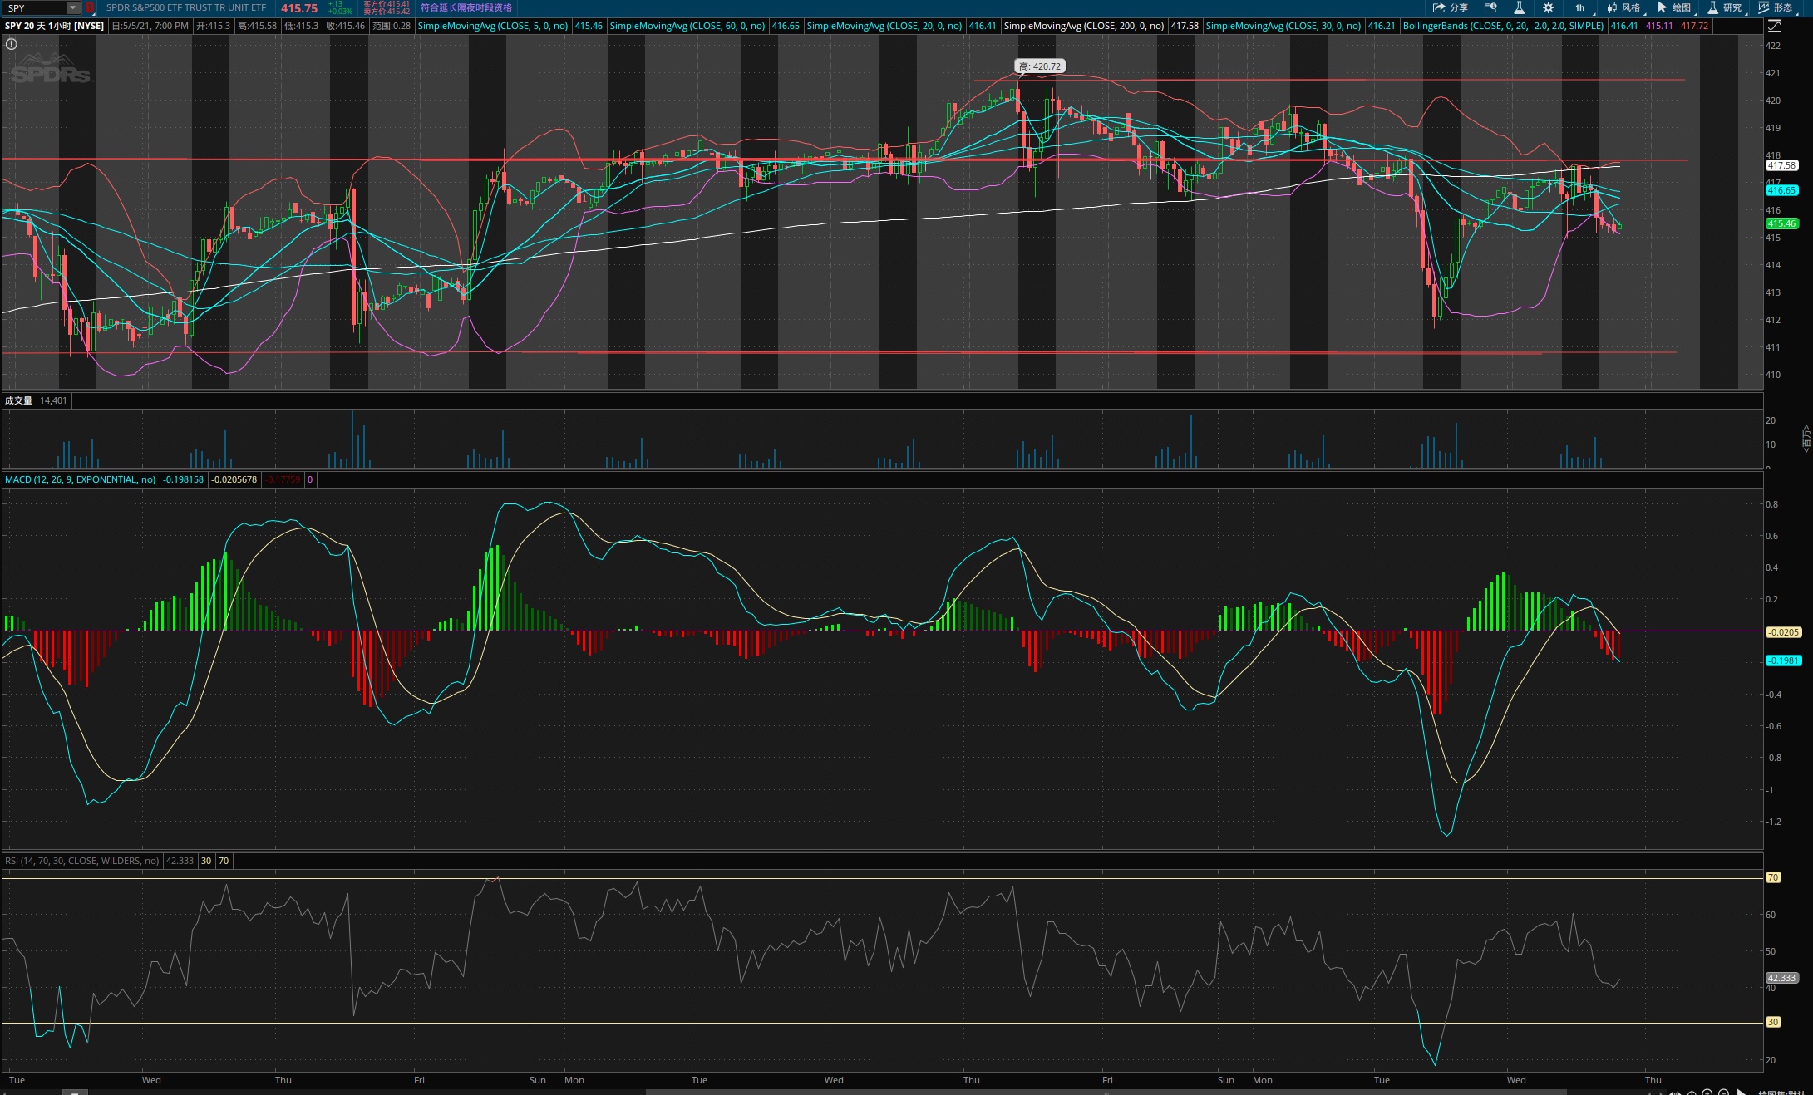Click the RSI study label
The height and width of the screenshot is (1095, 1813).
(81, 861)
